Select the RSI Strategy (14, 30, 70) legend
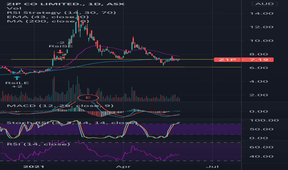 (61, 12)
